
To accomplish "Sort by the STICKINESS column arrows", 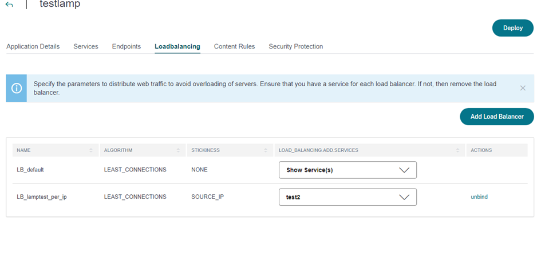I will [x=266, y=150].
